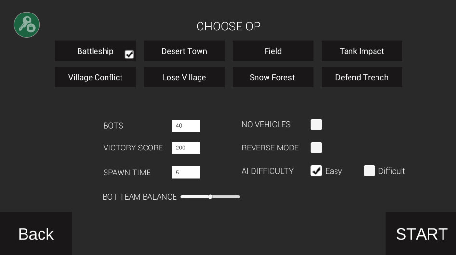The height and width of the screenshot is (255, 456).
Task: Choose the Battleship operation
Action: tap(95, 51)
